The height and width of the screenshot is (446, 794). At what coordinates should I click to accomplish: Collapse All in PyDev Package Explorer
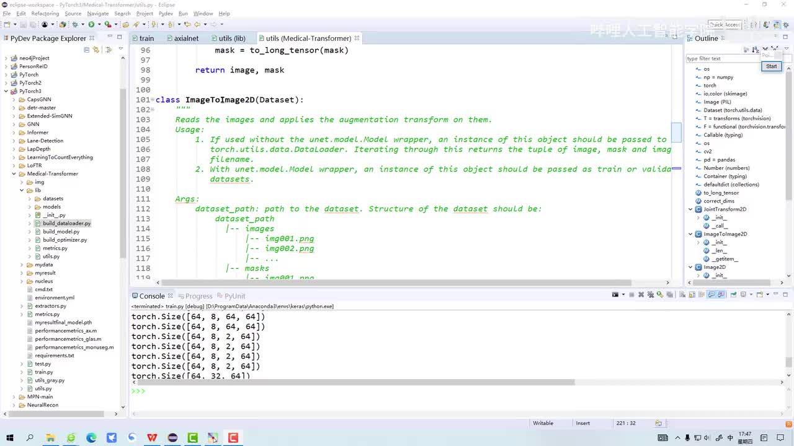pos(87,50)
